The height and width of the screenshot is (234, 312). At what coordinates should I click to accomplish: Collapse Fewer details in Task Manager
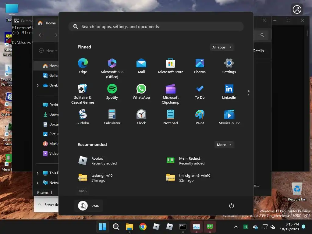pyautogui.click(x=48, y=204)
